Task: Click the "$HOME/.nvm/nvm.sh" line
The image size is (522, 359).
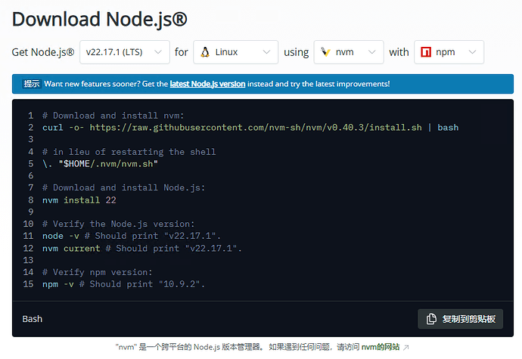Action: 100,164
